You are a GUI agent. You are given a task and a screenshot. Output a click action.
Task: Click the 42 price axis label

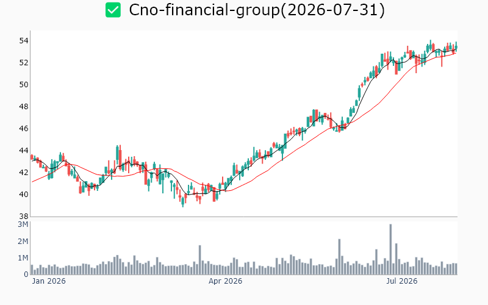pyautogui.click(x=24, y=173)
